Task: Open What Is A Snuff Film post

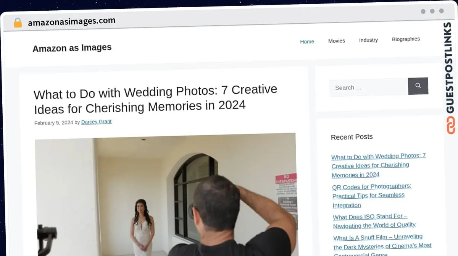Action: tap(382, 246)
